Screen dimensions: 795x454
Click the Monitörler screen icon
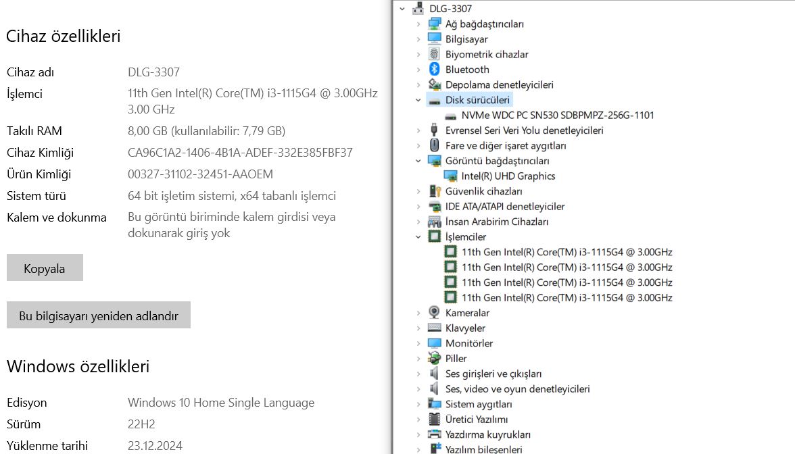[435, 343]
